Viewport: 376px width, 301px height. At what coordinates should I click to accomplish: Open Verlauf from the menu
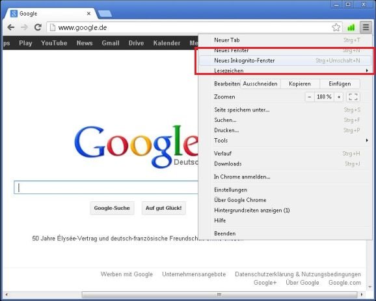(286, 153)
